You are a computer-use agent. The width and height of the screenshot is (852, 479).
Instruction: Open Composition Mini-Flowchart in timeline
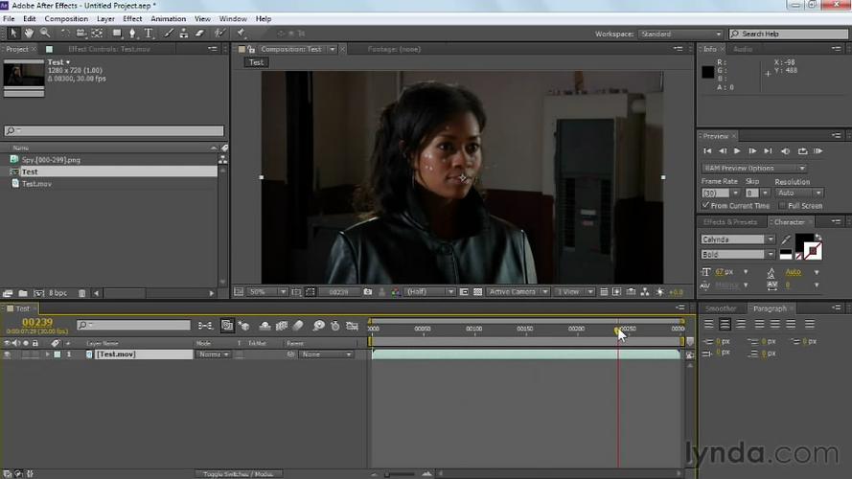pyautogui.click(x=205, y=326)
